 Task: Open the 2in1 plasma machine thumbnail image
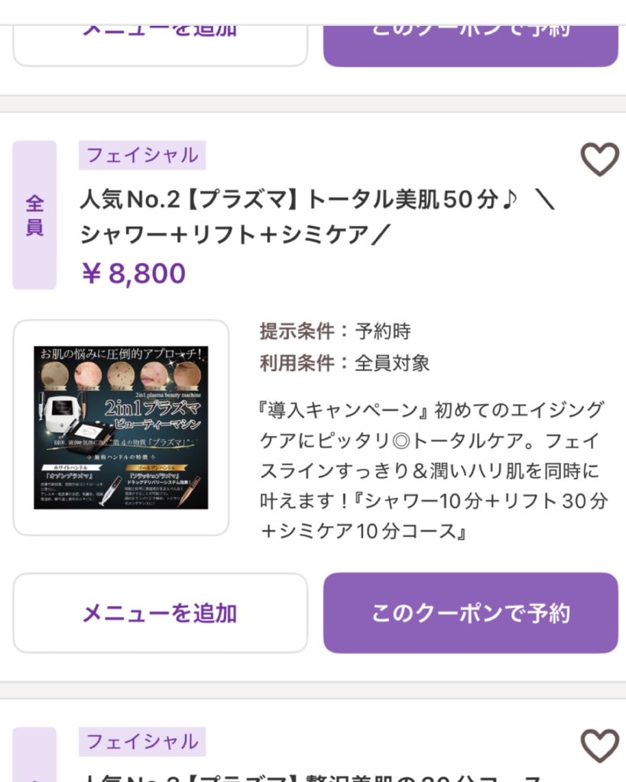pos(121,427)
